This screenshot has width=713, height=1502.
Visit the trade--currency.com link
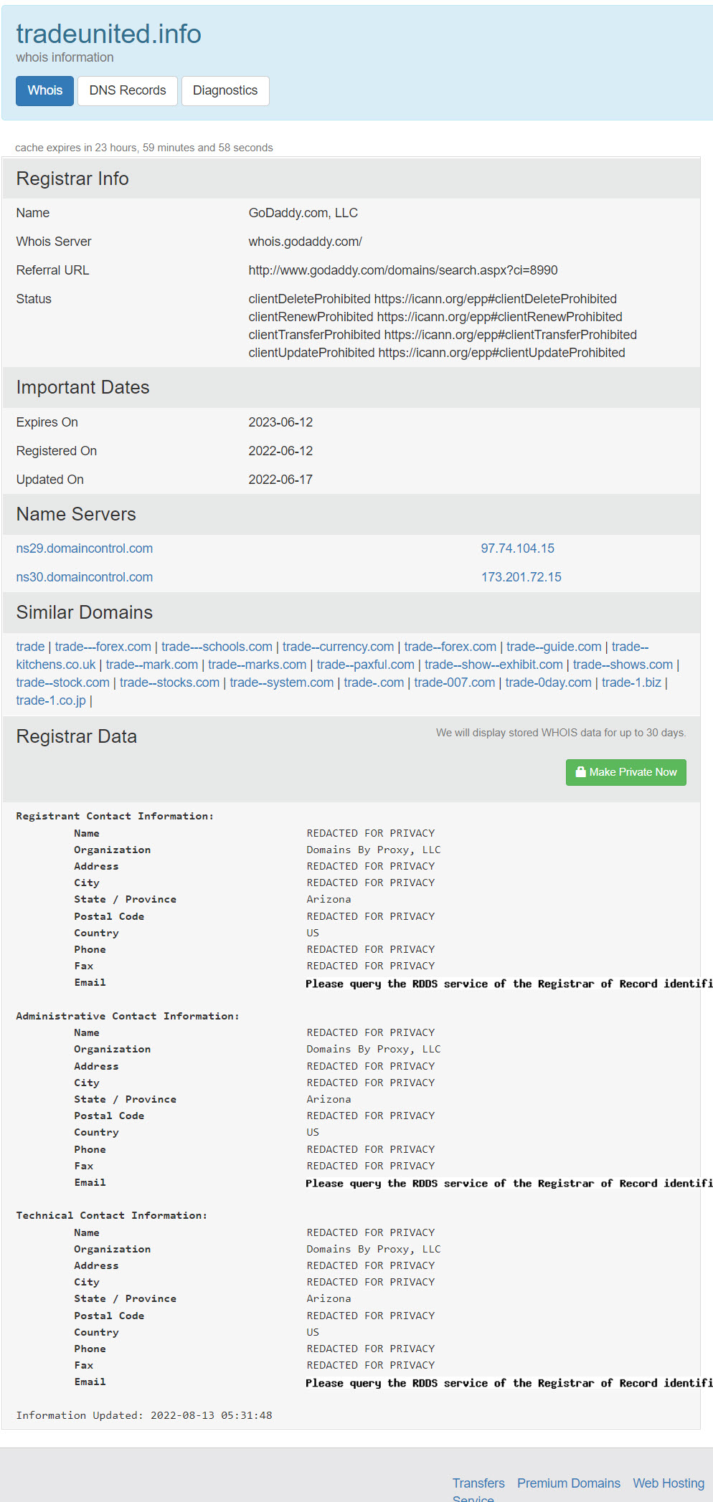coord(339,647)
